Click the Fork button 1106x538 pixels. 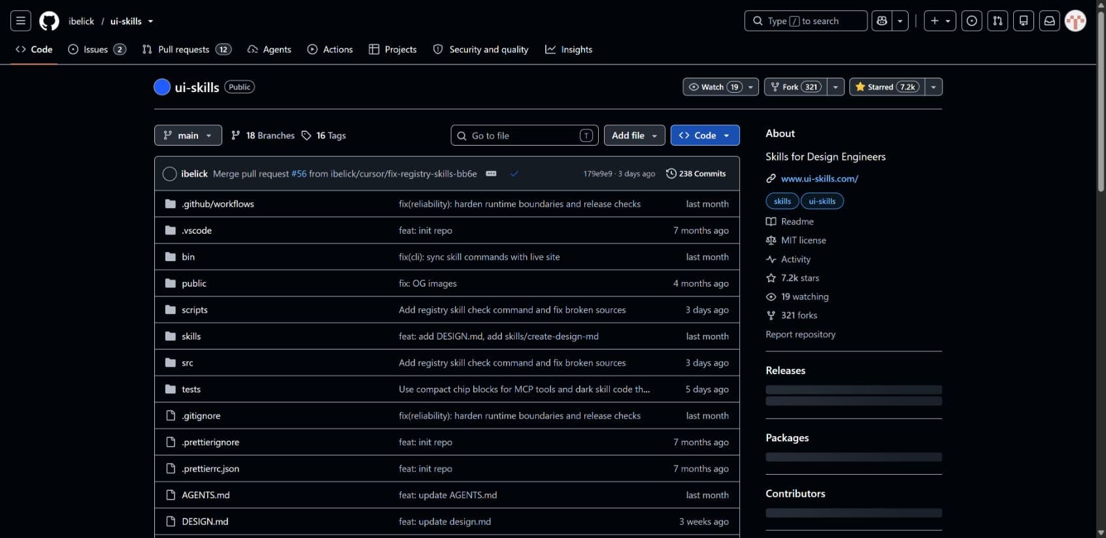coord(796,87)
